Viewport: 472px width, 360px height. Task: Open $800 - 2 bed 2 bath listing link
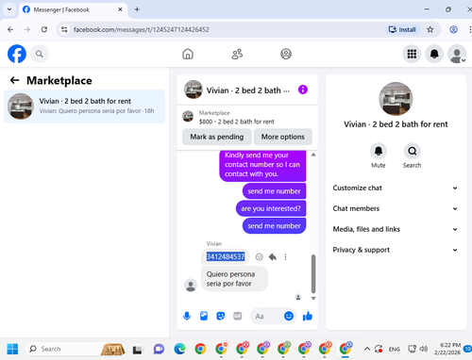click(236, 122)
